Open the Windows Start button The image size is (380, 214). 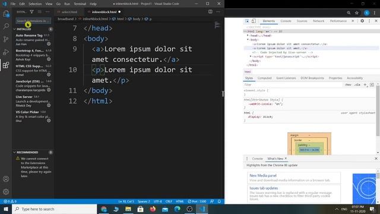click(6, 209)
